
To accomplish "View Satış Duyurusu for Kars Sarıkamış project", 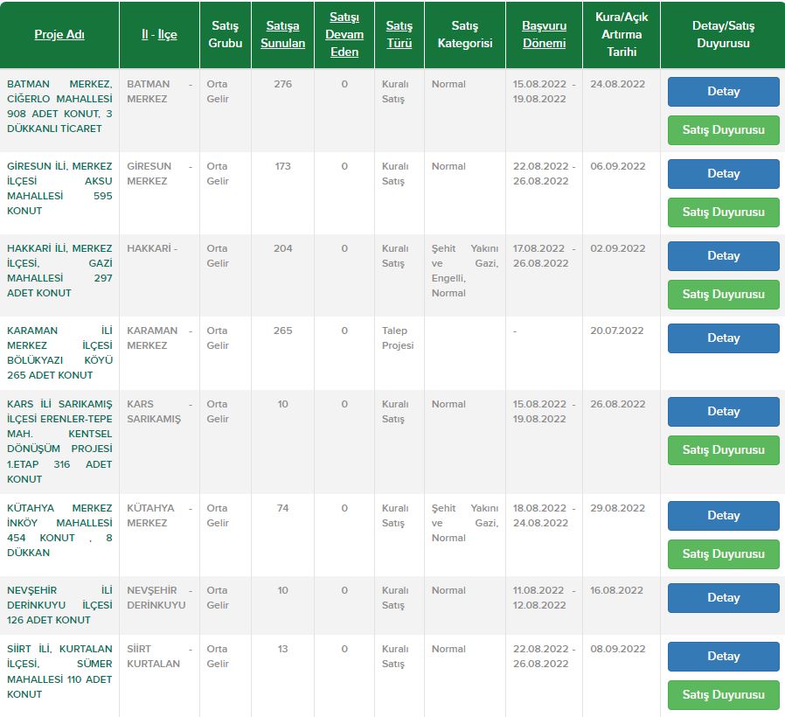I will pyautogui.click(x=723, y=450).
